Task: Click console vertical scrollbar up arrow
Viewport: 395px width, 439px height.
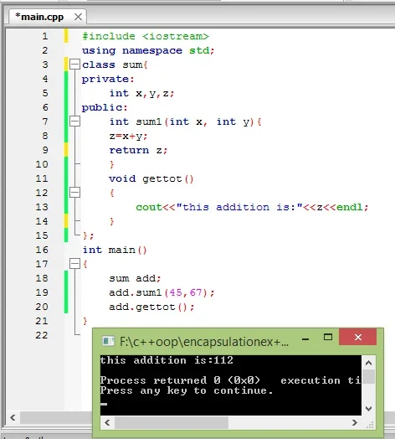Action: (x=369, y=363)
